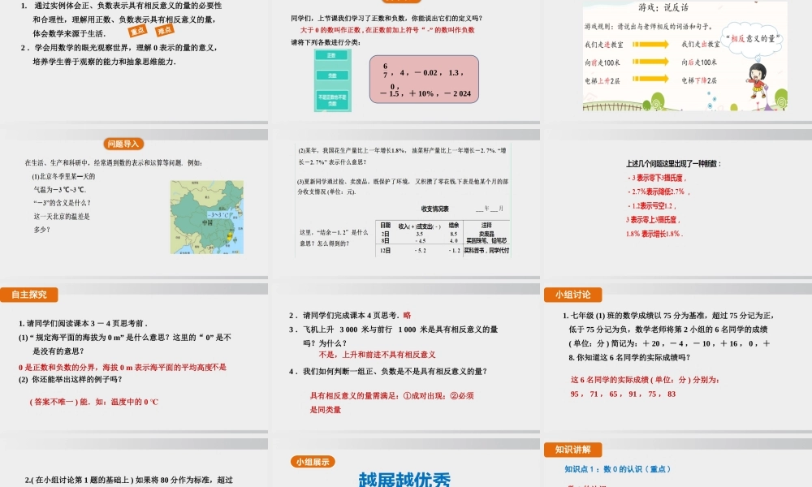Click the line 请将下列各数进行分类

point(326,42)
